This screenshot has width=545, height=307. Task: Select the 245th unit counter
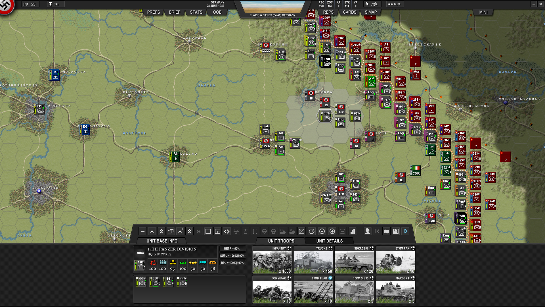(x=295, y=143)
